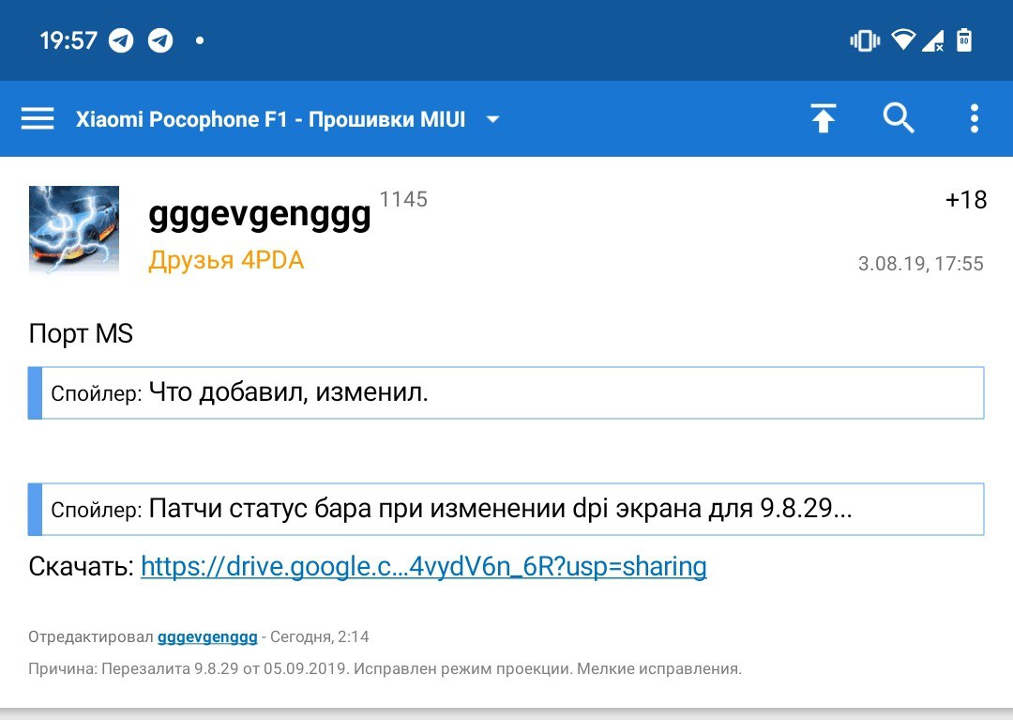The height and width of the screenshot is (720, 1013).
Task: Tap the Порт MS text
Action: point(81,334)
